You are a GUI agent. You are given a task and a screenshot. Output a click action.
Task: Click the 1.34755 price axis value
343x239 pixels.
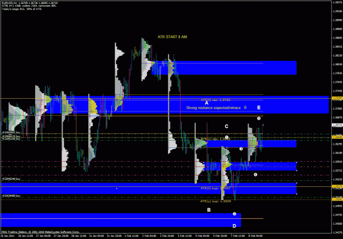[x=338, y=215]
